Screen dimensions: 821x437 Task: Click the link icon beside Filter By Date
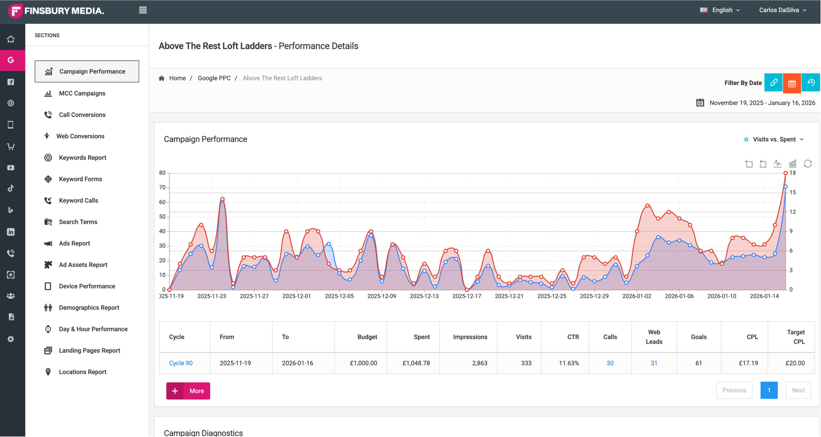point(773,83)
